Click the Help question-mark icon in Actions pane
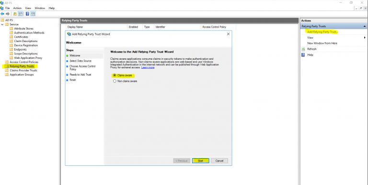This screenshot has height=185, width=368. [x=303, y=55]
